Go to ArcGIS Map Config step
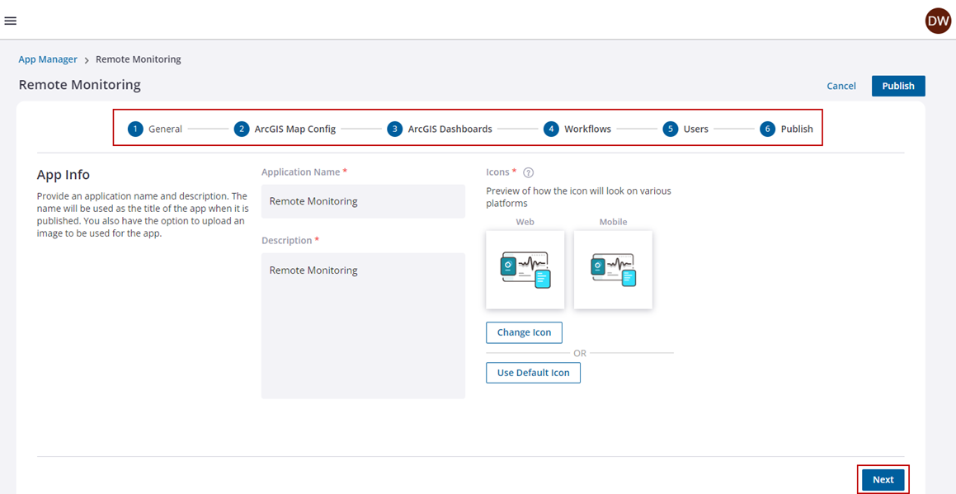The width and height of the screenshot is (956, 494). pos(294,129)
